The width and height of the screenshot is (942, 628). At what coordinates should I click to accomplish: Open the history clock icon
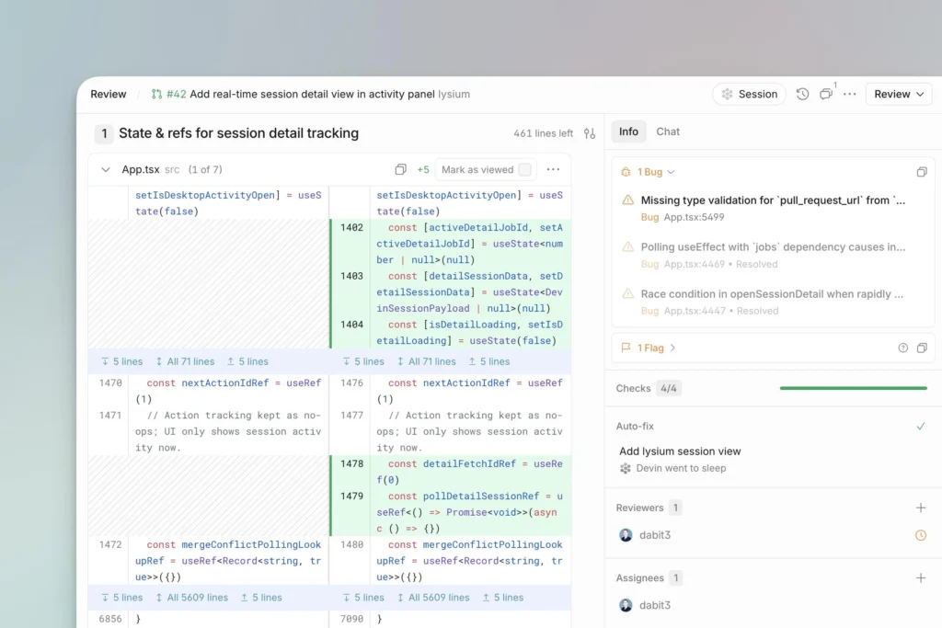click(802, 95)
